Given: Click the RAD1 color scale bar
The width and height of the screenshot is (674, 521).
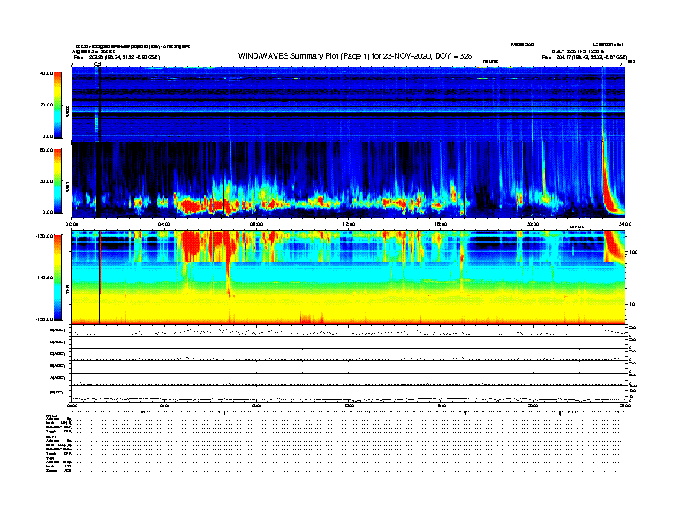Looking at the screenshot, I should pyautogui.click(x=58, y=180).
